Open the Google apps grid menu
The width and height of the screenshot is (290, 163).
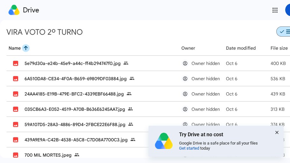(275, 10)
